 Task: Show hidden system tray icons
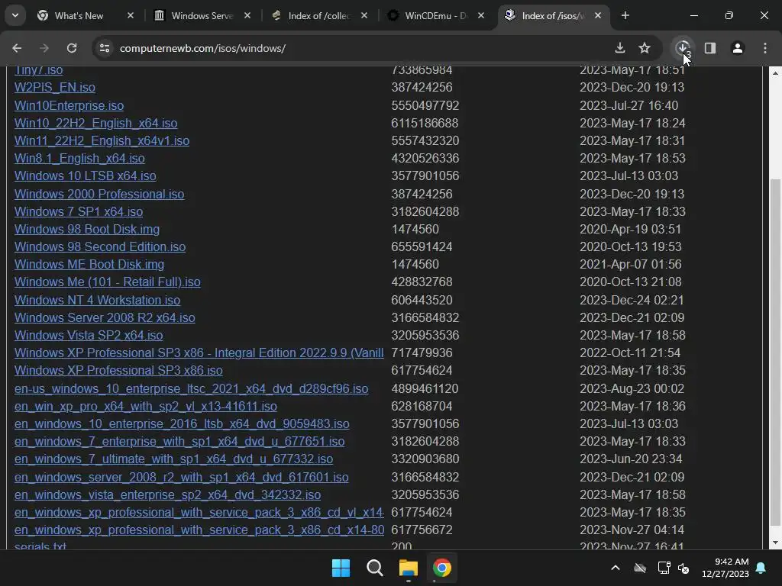point(616,568)
